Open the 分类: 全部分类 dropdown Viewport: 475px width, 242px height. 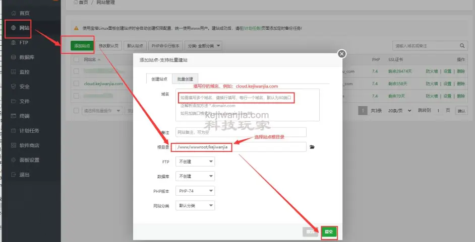(204, 46)
